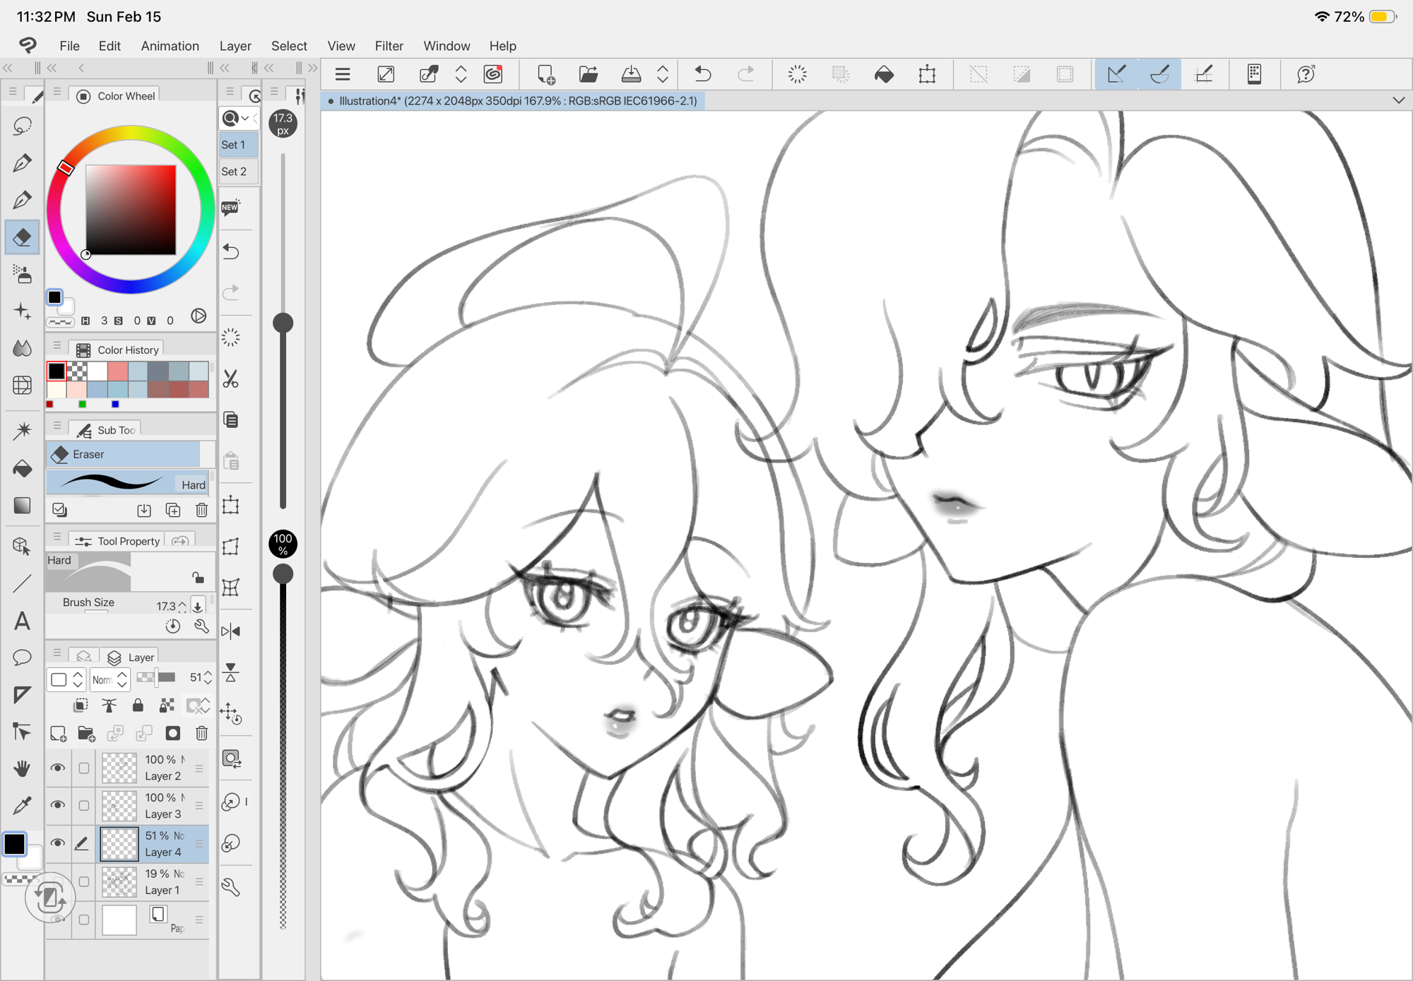Toggle visibility of Layer 3

tap(58, 805)
